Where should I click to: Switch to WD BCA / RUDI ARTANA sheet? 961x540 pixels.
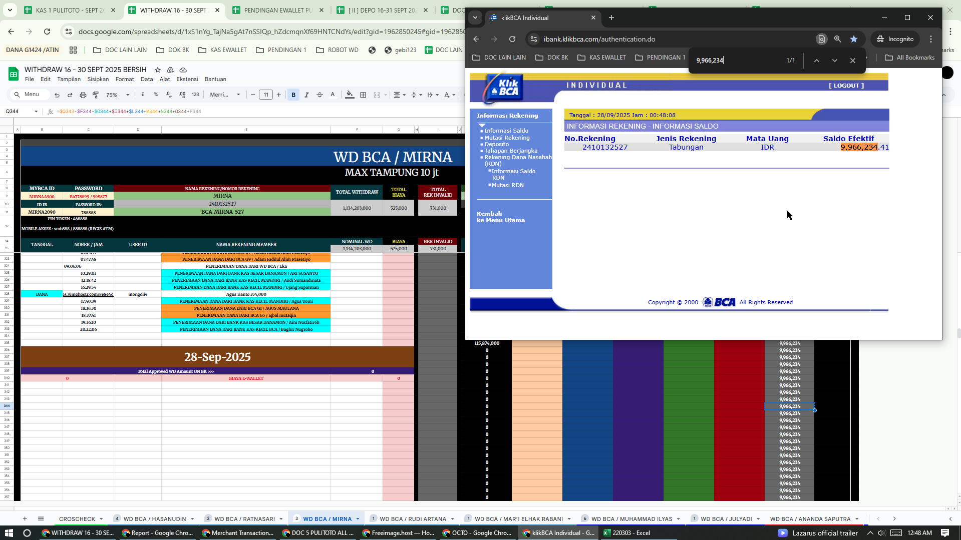413,519
